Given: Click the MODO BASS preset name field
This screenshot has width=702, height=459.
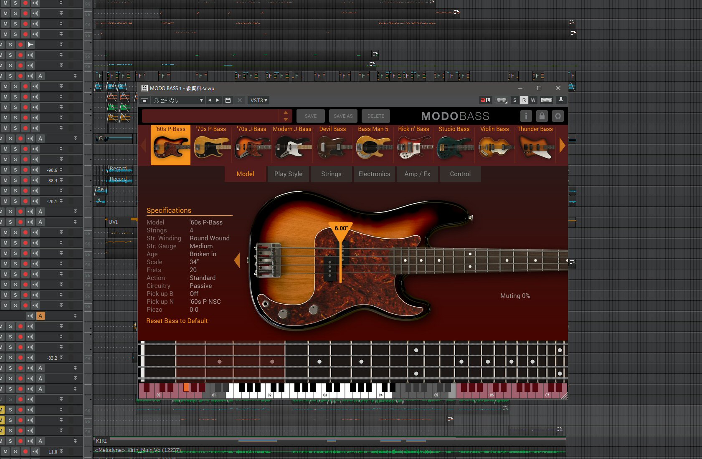Looking at the screenshot, I should [210, 116].
